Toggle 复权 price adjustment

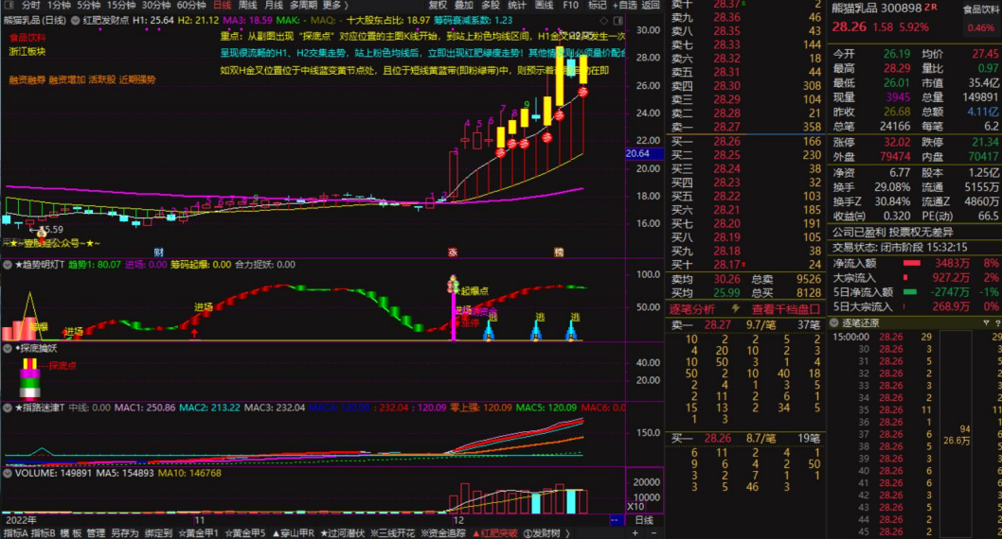point(438,5)
